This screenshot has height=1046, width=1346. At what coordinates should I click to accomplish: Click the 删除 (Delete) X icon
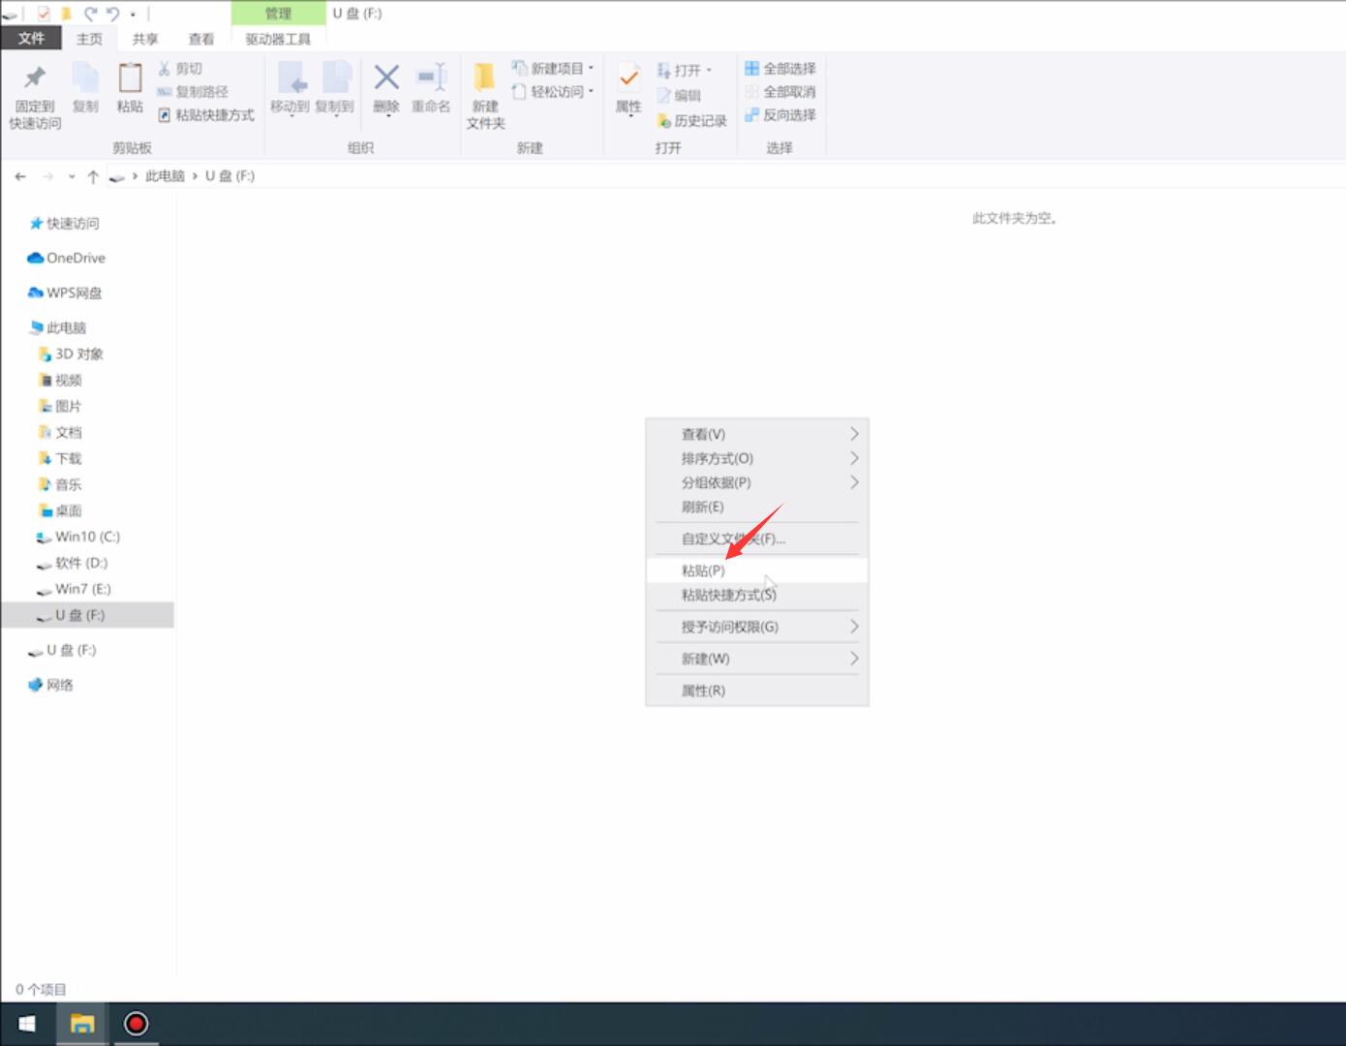(386, 77)
